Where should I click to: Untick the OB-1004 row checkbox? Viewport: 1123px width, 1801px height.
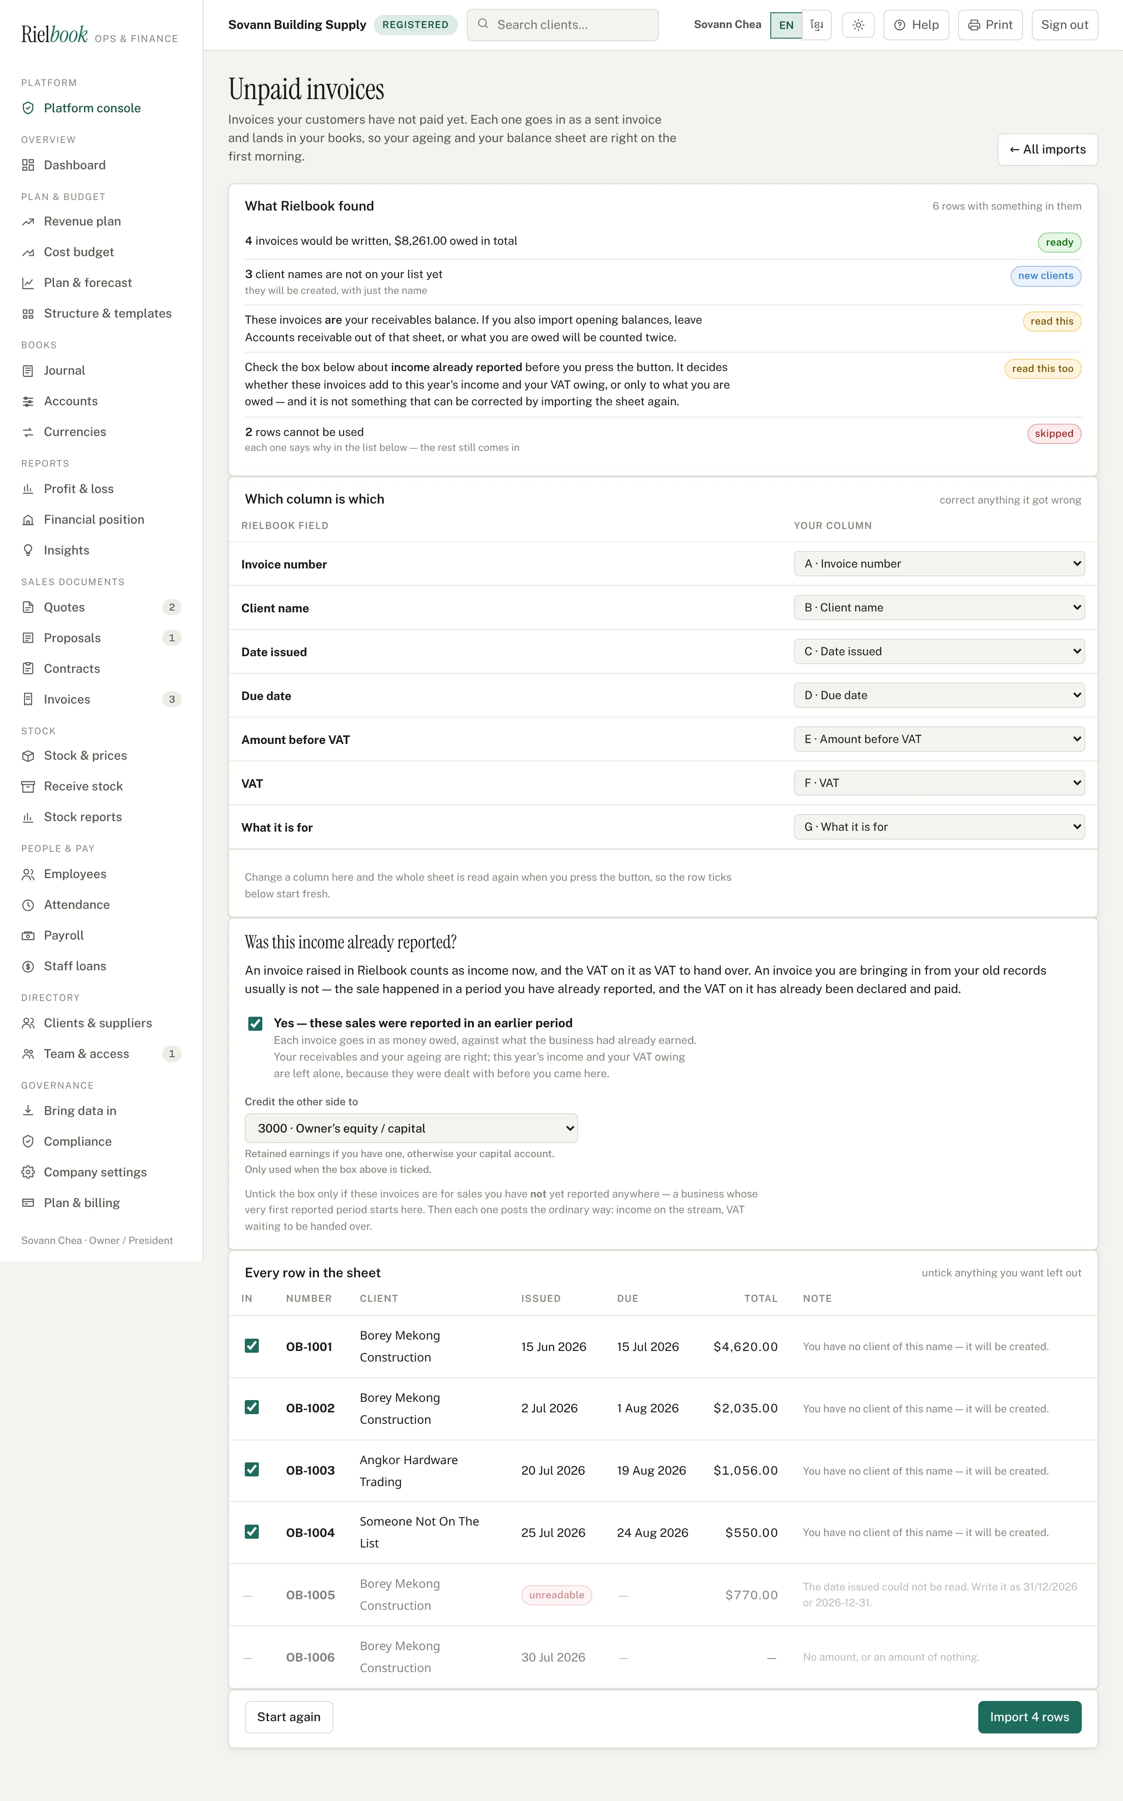click(252, 1531)
